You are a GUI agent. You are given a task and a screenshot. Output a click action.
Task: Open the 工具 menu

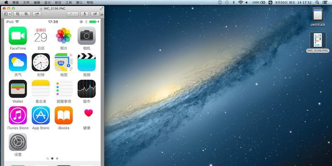click(68, 2)
